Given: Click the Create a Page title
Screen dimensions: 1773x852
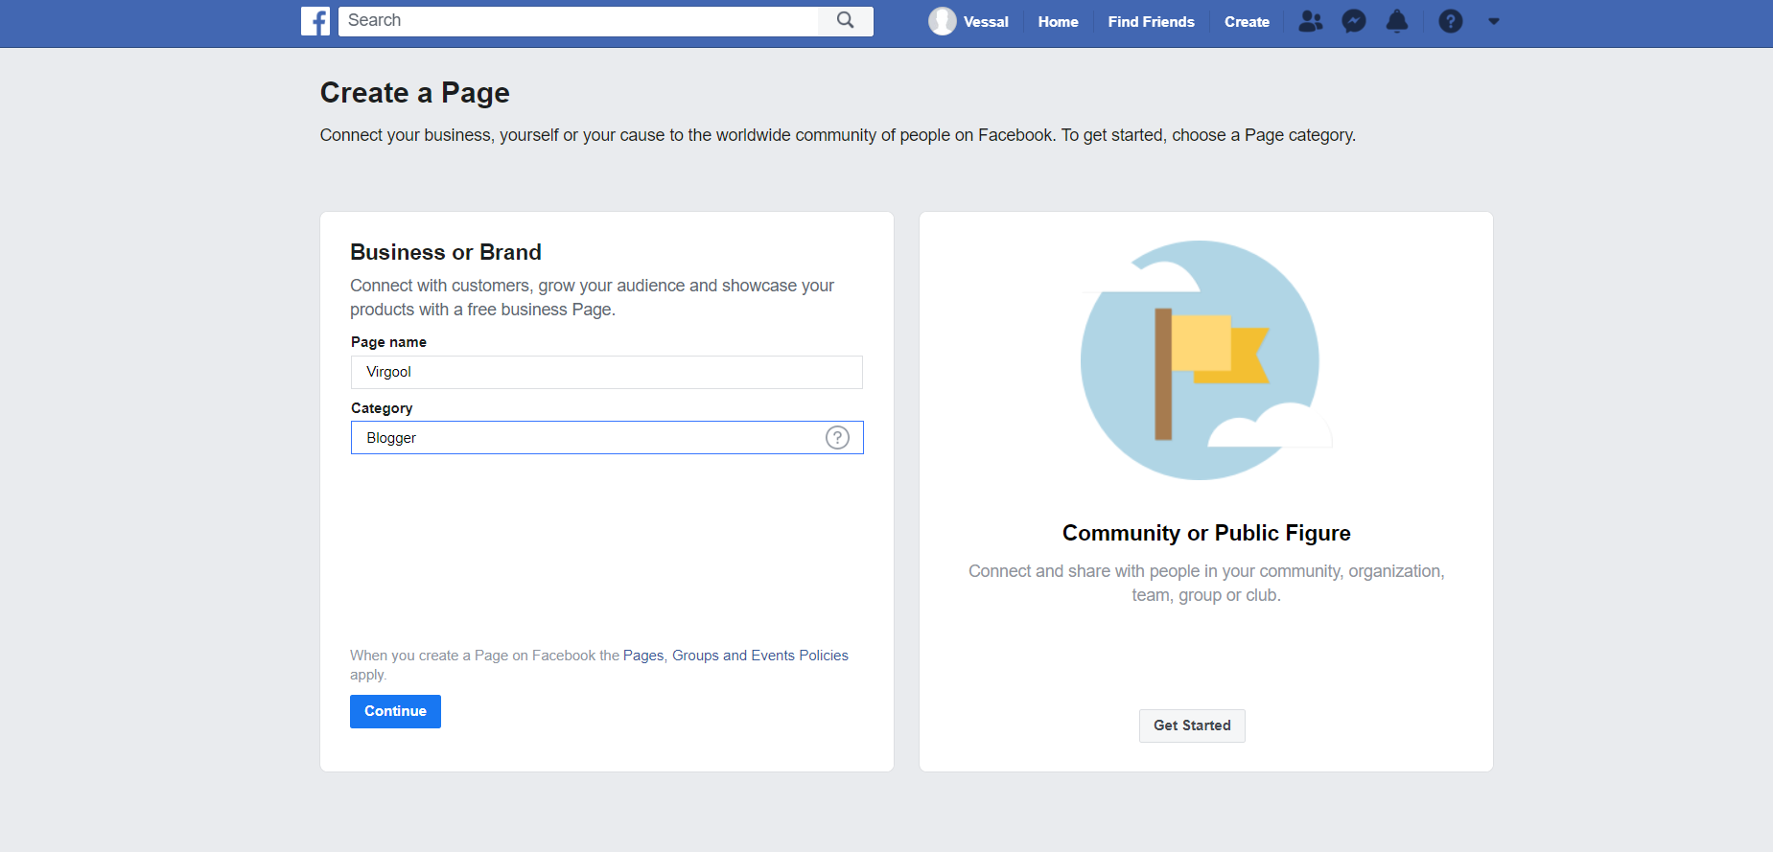Looking at the screenshot, I should coord(414,93).
